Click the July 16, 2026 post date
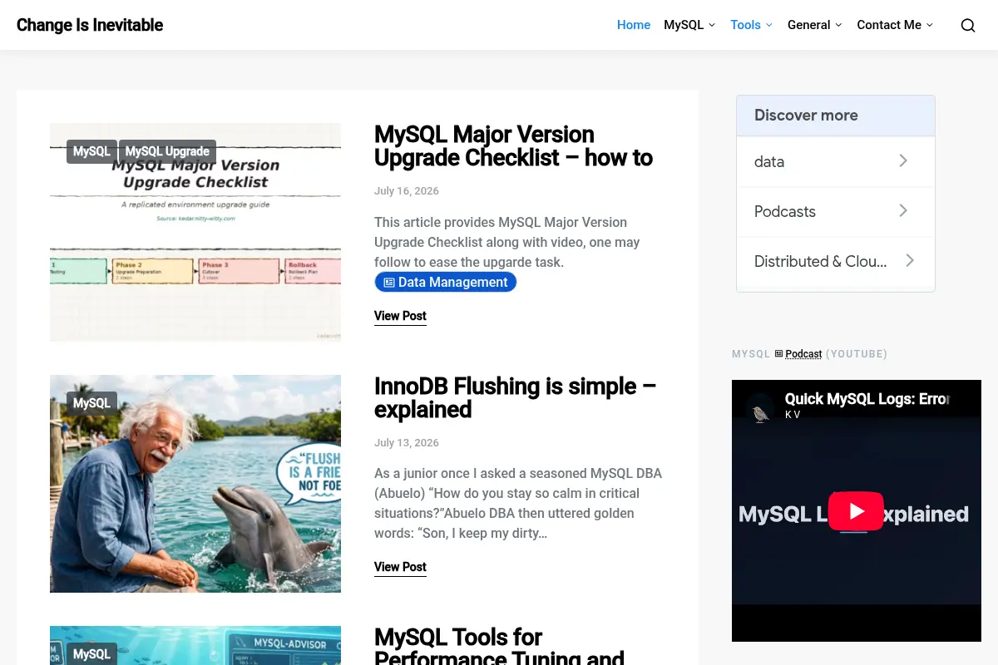The image size is (998, 665). tap(407, 191)
